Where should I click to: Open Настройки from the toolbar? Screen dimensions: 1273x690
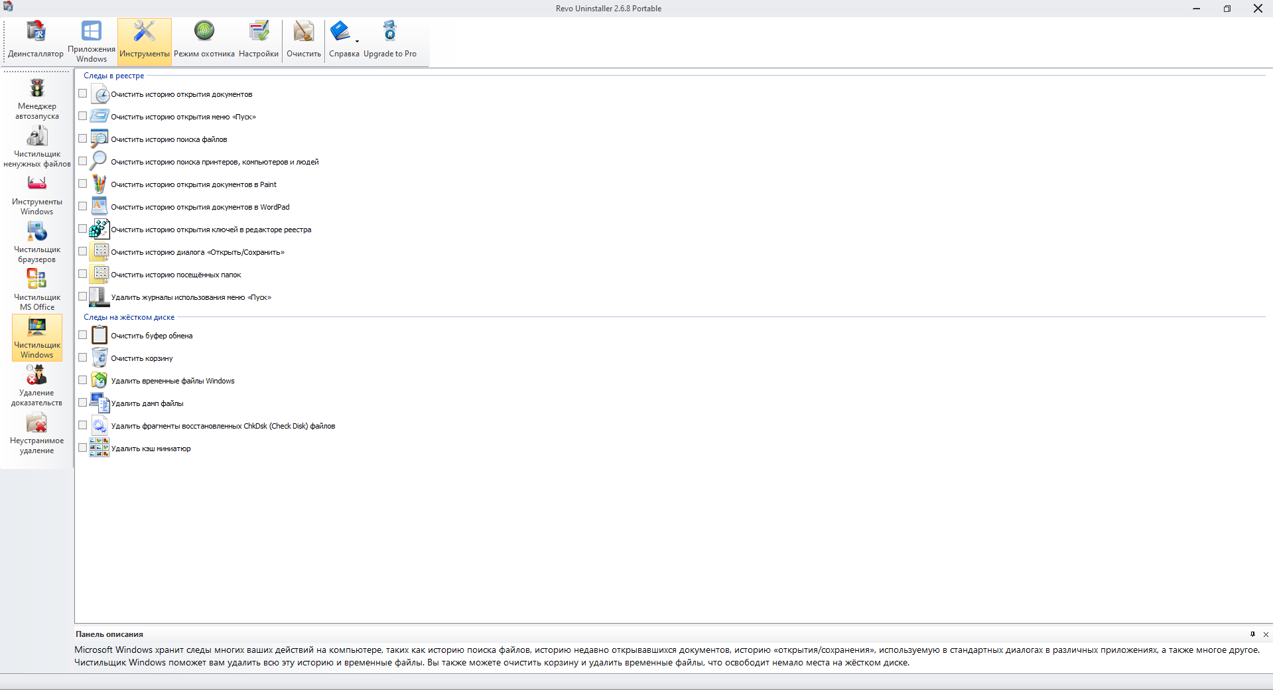point(258,40)
